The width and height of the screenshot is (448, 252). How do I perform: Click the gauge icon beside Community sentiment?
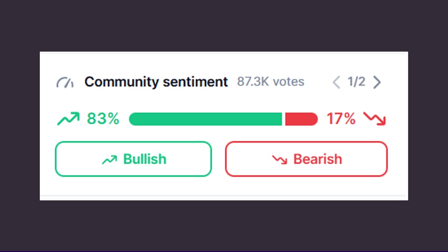(65, 82)
